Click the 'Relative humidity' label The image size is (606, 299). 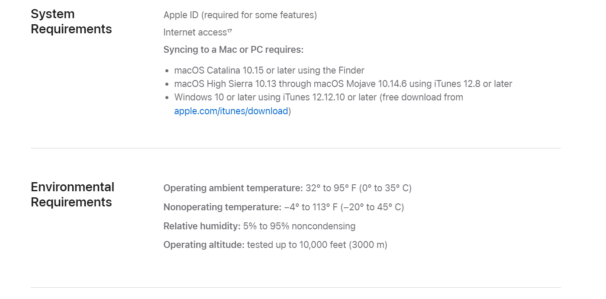(202, 226)
